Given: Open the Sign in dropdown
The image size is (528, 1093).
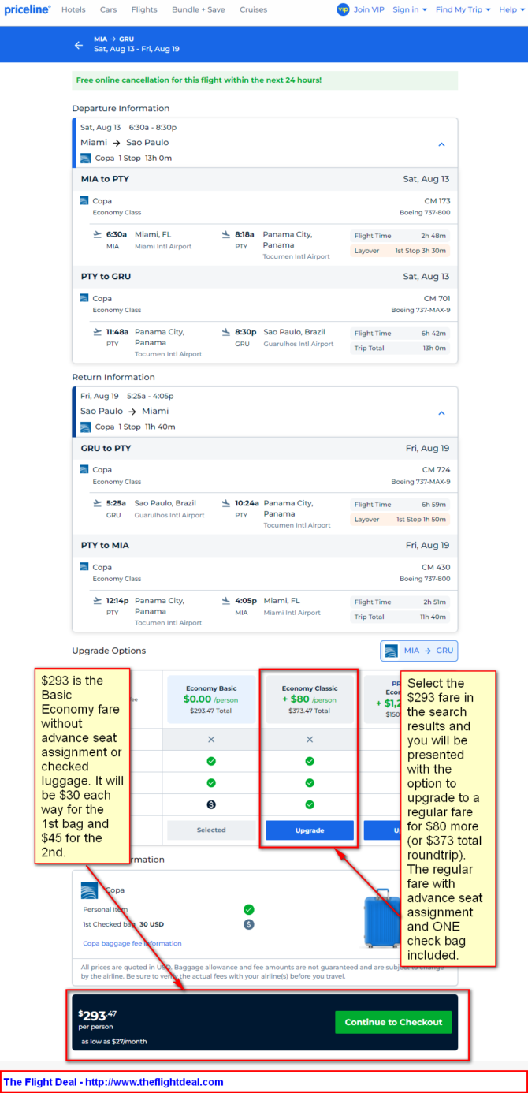Looking at the screenshot, I should [410, 9].
